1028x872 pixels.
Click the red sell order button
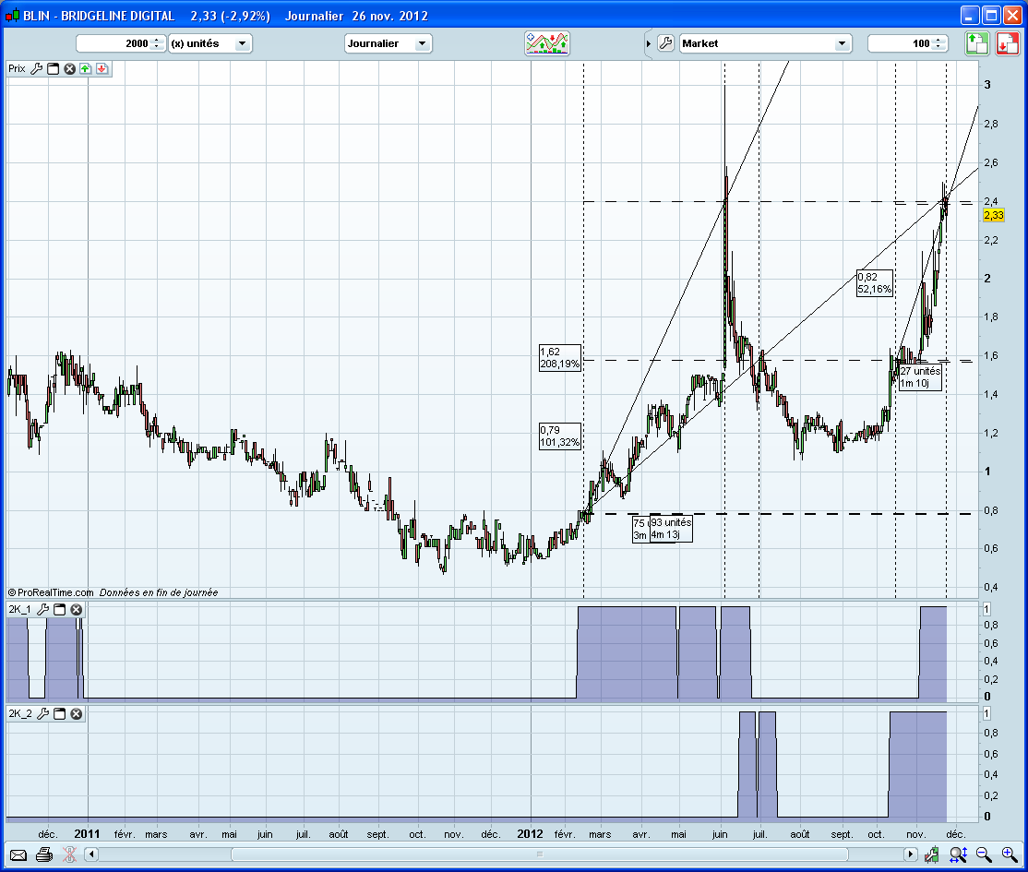tap(1006, 43)
